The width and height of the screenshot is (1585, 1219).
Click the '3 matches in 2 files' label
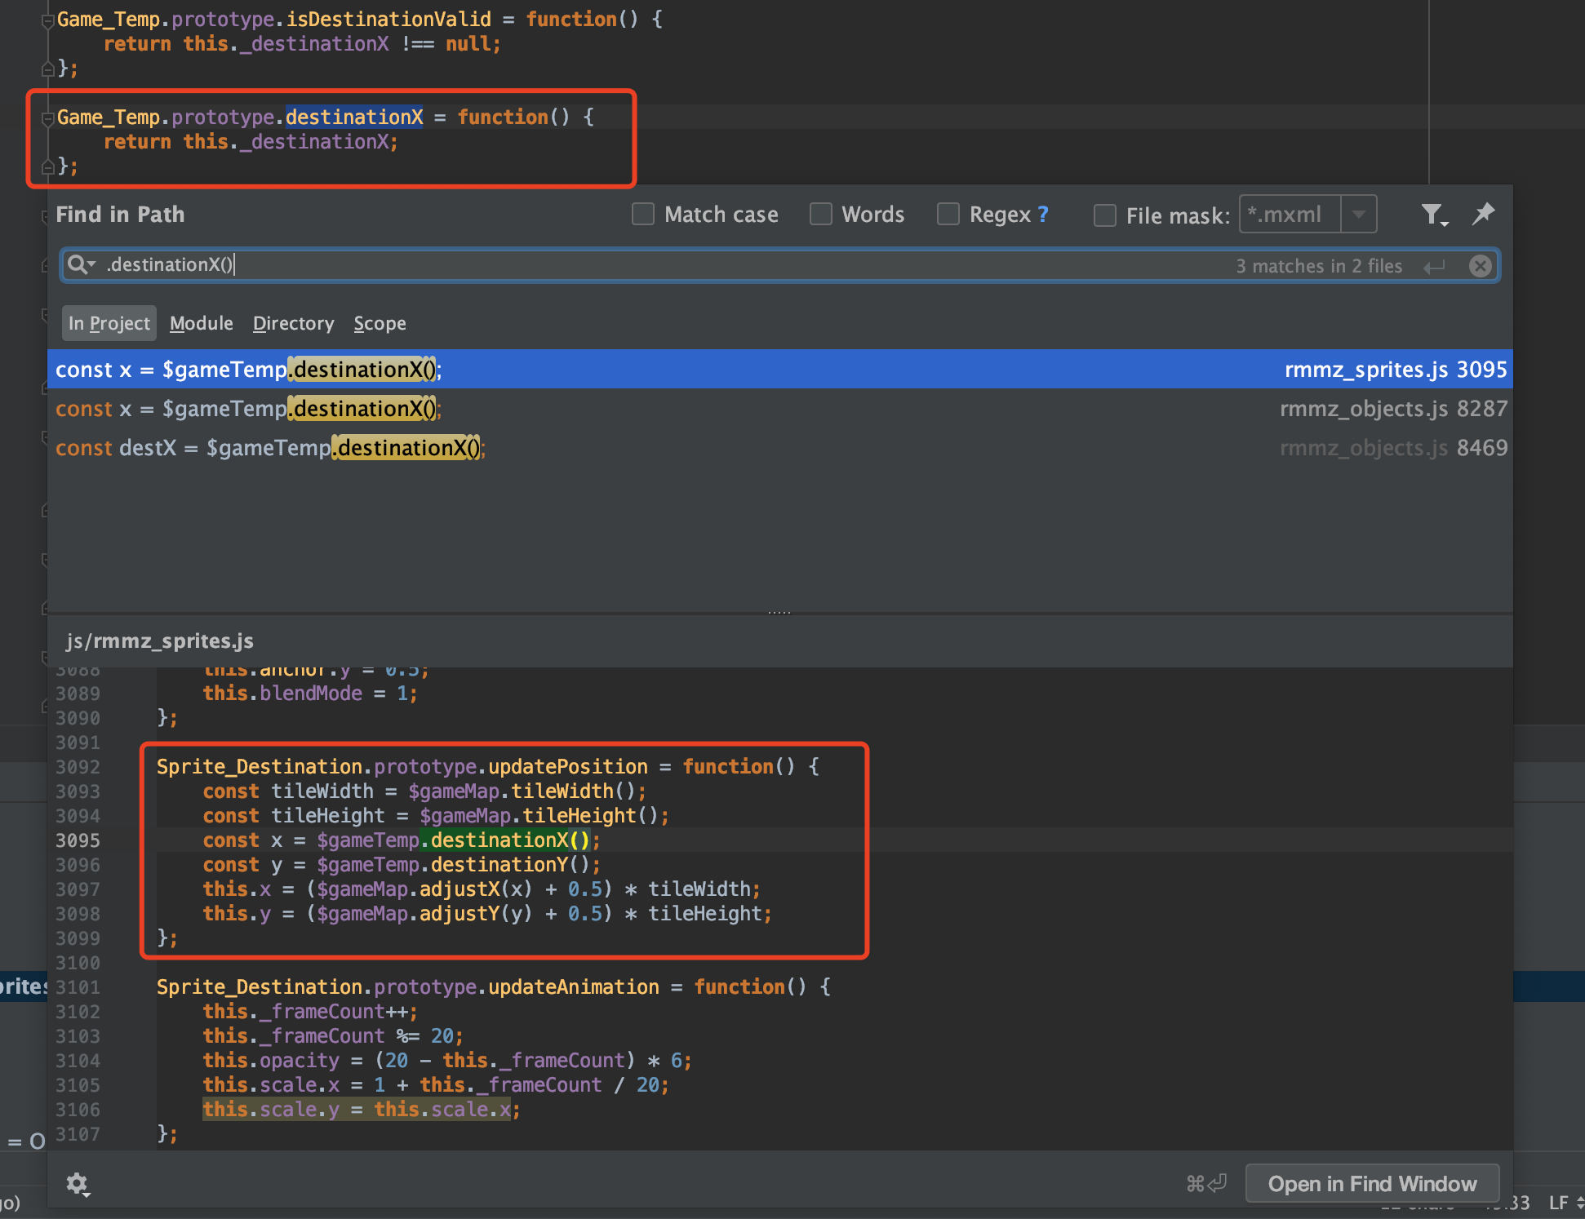(x=1319, y=266)
